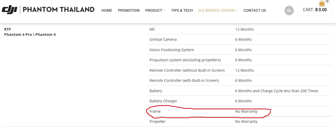This screenshot has width=336, height=128.
Task: Open the search magnifier icon
Action: [289, 11]
